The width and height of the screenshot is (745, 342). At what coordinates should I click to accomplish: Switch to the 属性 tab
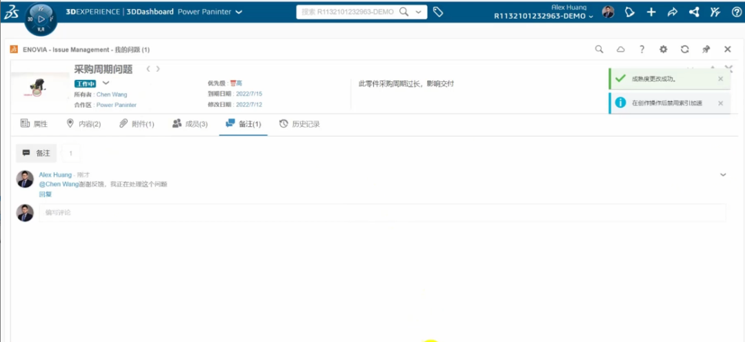click(34, 124)
